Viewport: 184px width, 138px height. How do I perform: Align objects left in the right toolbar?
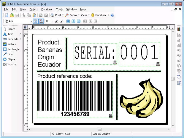click(x=179, y=35)
